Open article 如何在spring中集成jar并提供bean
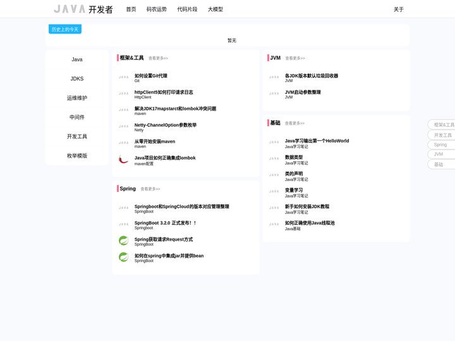 click(169, 256)
